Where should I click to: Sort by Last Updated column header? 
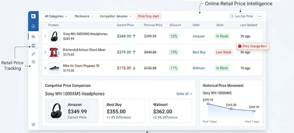[249, 25]
